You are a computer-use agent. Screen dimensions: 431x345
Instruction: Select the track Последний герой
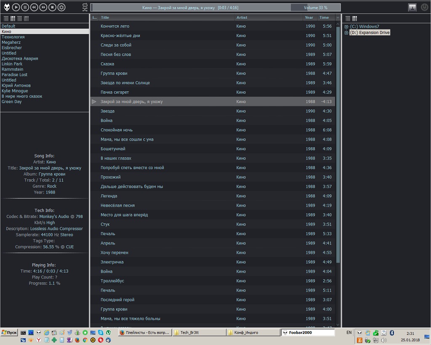pyautogui.click(x=213, y=300)
